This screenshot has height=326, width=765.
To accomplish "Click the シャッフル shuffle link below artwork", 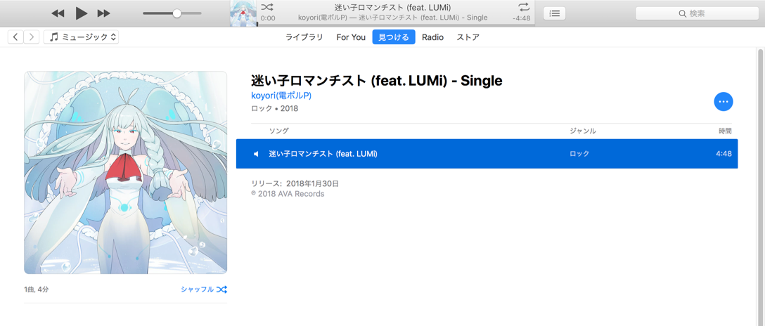I will click(203, 289).
